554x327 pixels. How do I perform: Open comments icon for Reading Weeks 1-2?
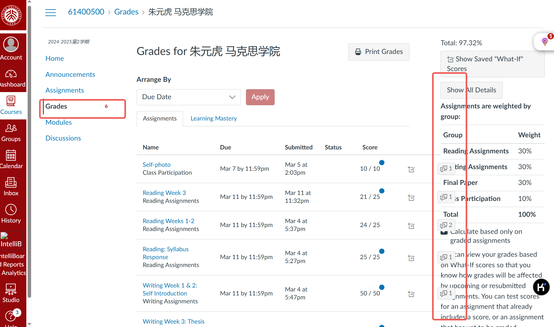pyautogui.click(x=446, y=225)
